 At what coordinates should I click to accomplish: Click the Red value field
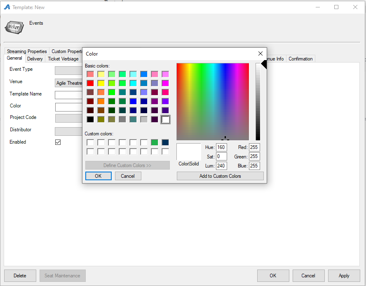click(254, 147)
